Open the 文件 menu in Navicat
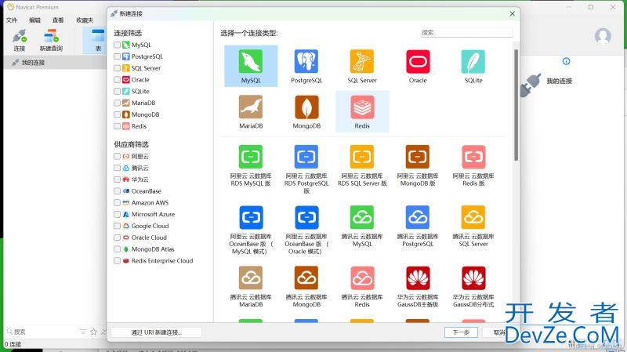Image resolution: width=627 pixels, height=352 pixels. [12, 20]
